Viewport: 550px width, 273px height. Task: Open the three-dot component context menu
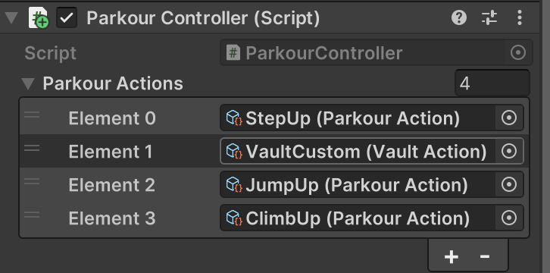pos(520,17)
